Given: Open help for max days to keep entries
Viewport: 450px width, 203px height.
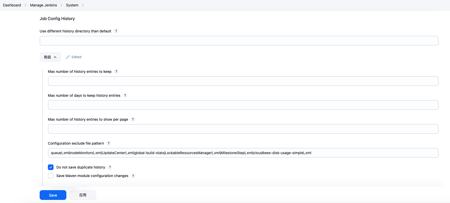Looking at the screenshot, I should 125,95.
